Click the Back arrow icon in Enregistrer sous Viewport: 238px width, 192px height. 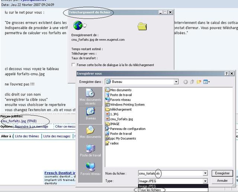(x=186, y=82)
